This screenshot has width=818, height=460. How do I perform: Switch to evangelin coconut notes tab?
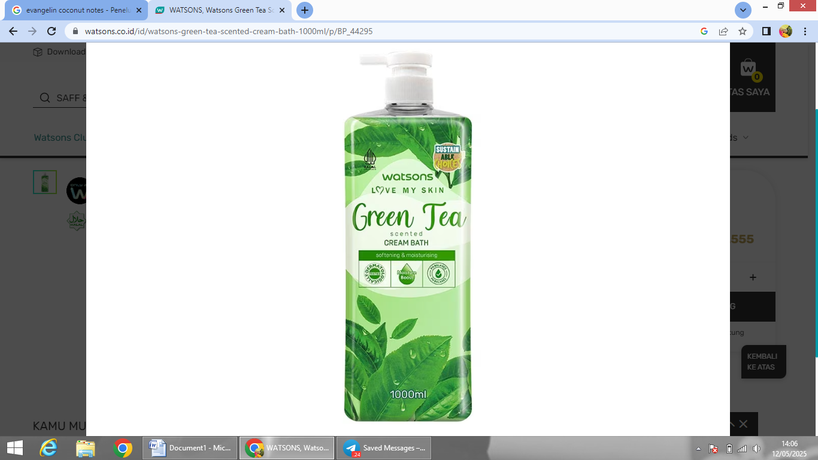click(x=75, y=10)
